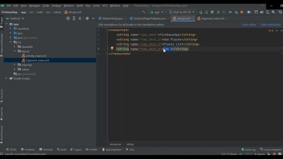Screen dimensions: 283x159
Task: Open the Project side tool tab
Action: [2, 23]
